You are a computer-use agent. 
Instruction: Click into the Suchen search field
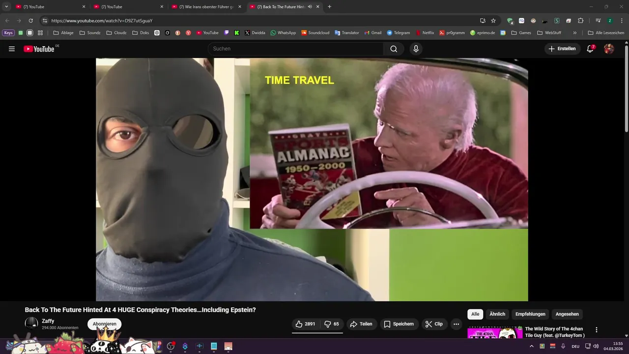pos(296,49)
